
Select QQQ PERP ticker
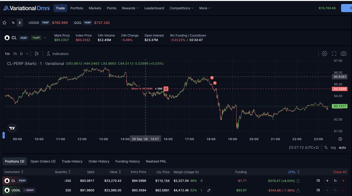92,23
